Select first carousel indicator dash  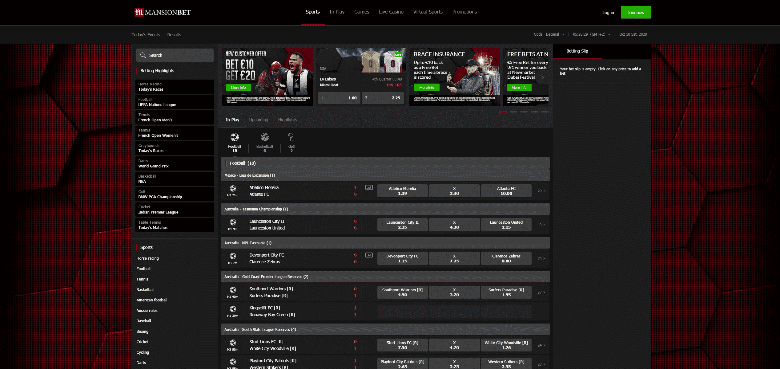click(503, 112)
